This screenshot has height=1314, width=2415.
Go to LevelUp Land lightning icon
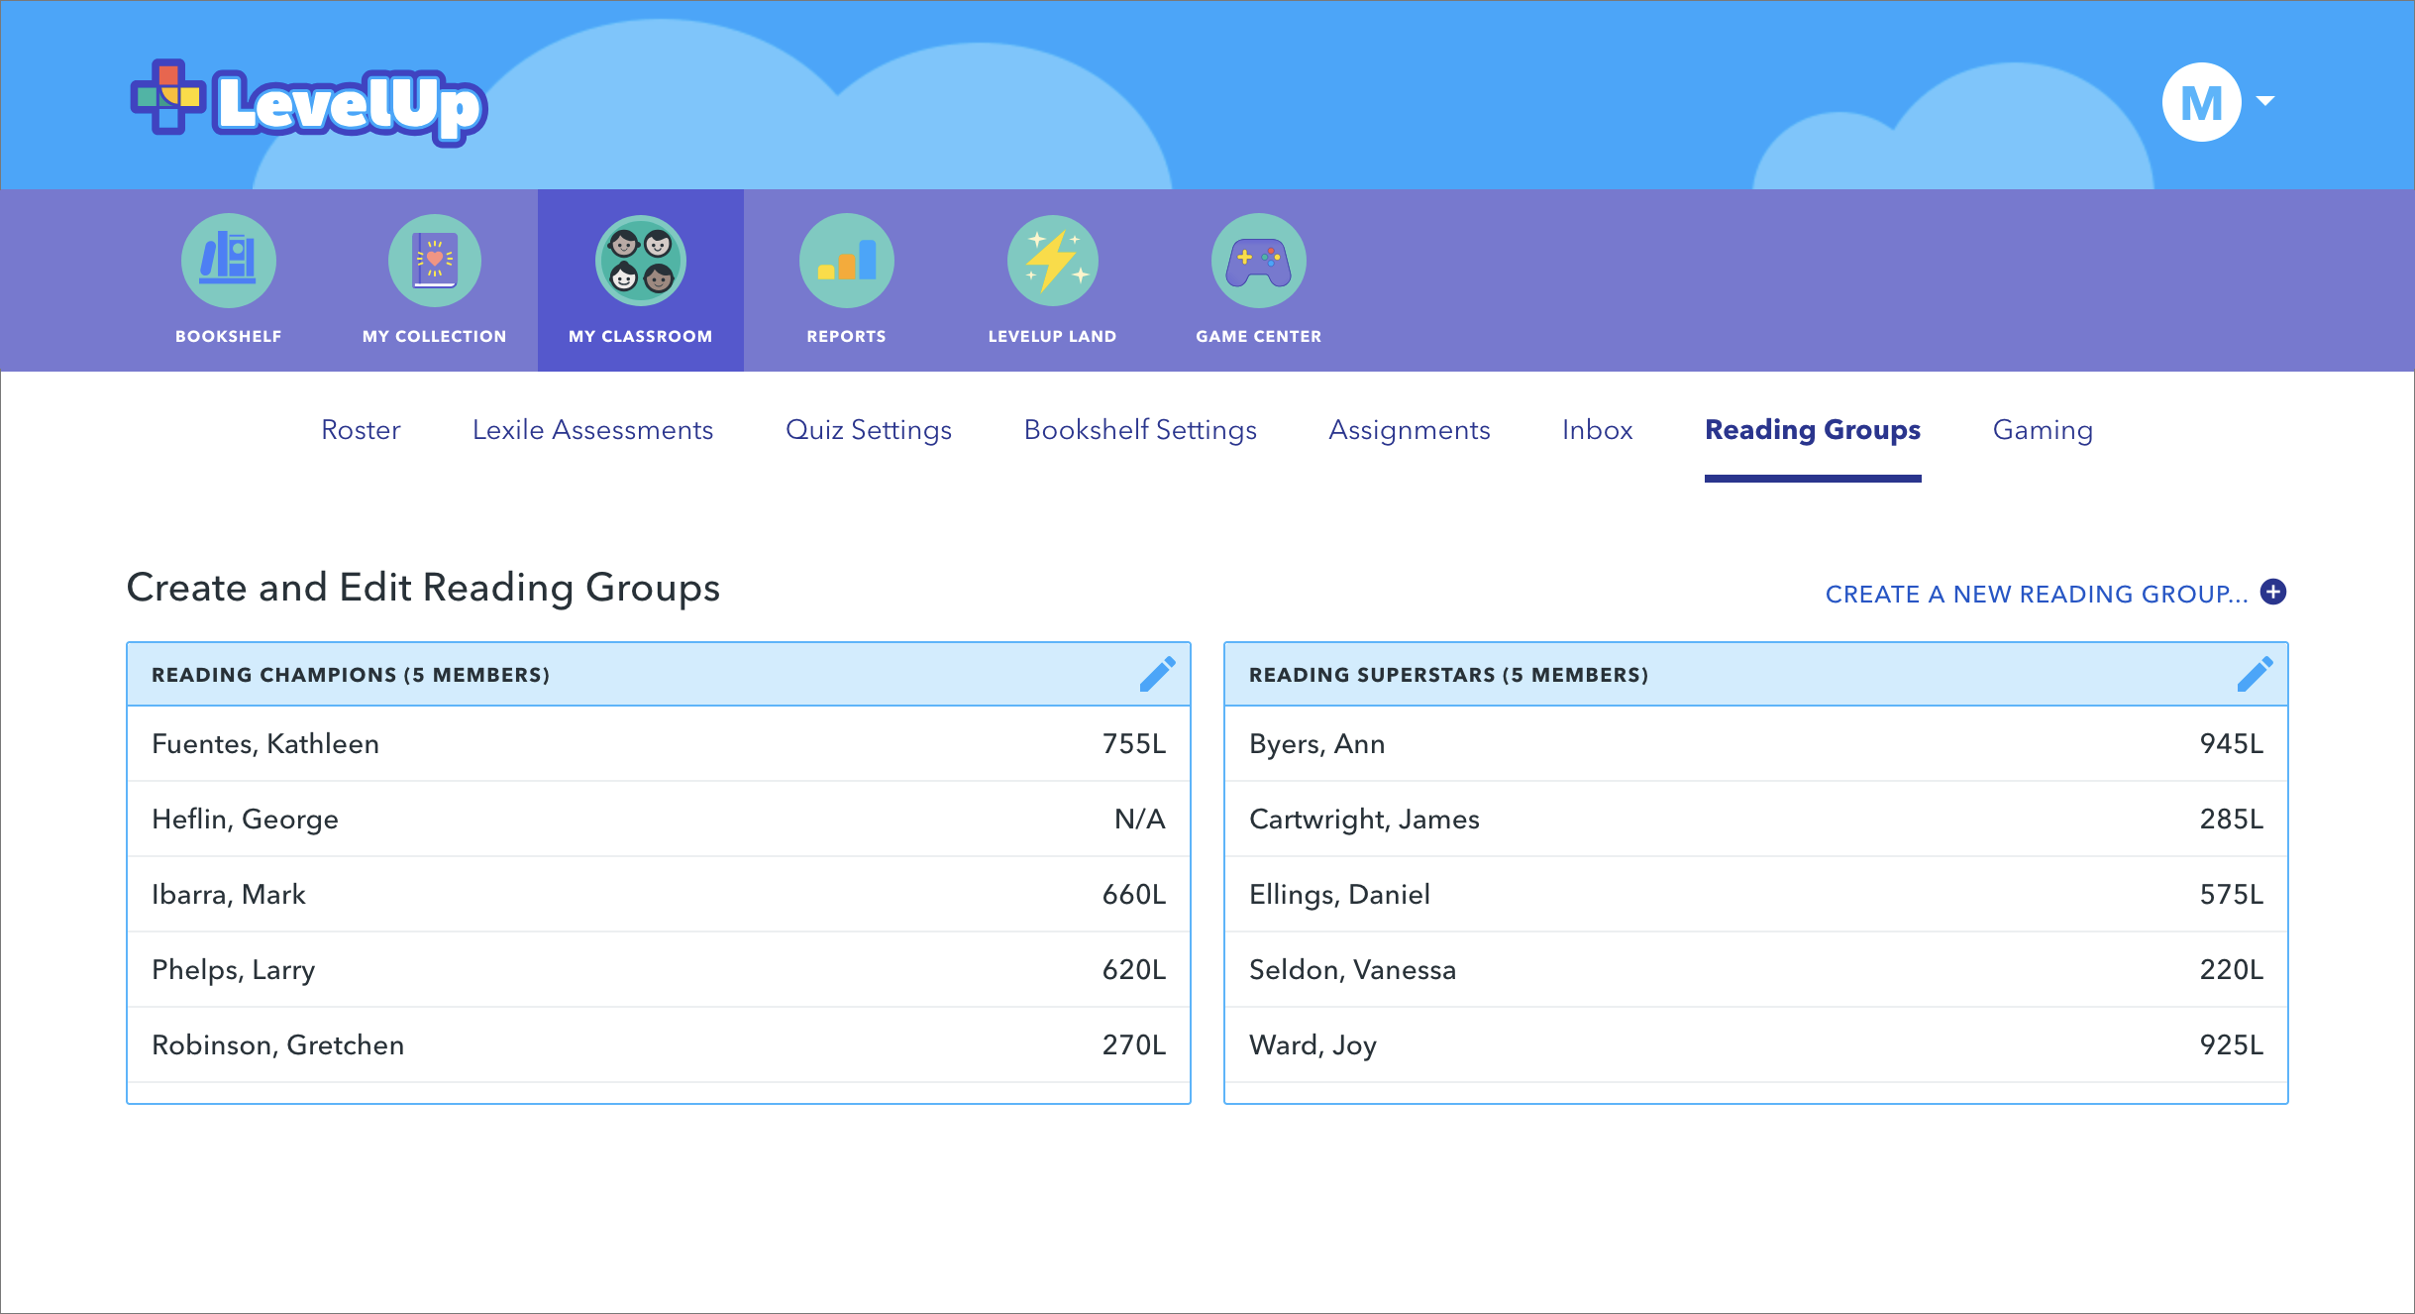tap(1052, 261)
